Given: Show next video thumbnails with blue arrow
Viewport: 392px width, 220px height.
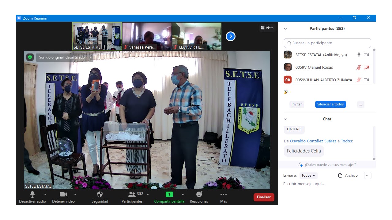Looking at the screenshot, I should [230, 36].
